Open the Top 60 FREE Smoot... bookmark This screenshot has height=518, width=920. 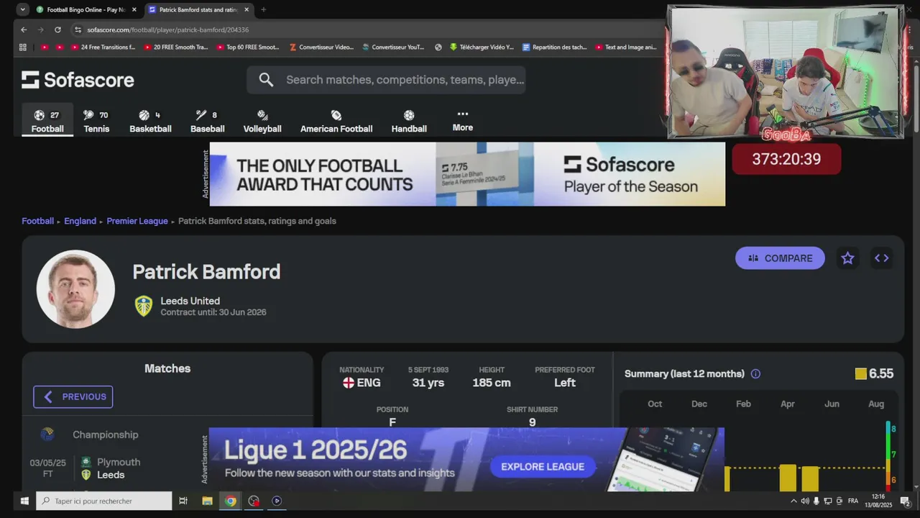click(x=247, y=47)
